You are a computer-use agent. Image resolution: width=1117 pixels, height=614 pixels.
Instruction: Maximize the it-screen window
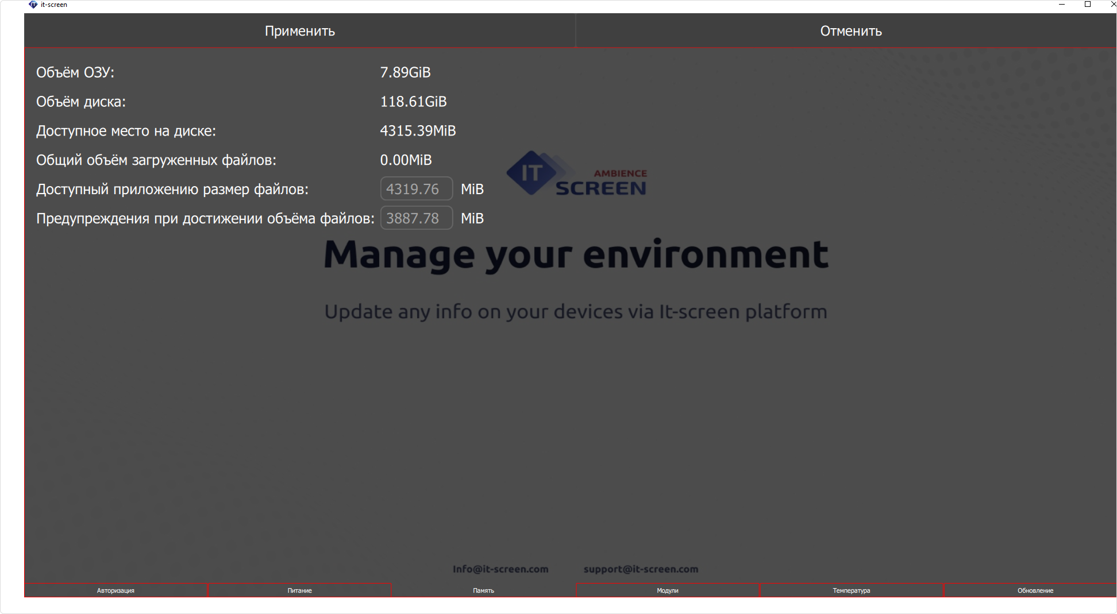[x=1087, y=5]
